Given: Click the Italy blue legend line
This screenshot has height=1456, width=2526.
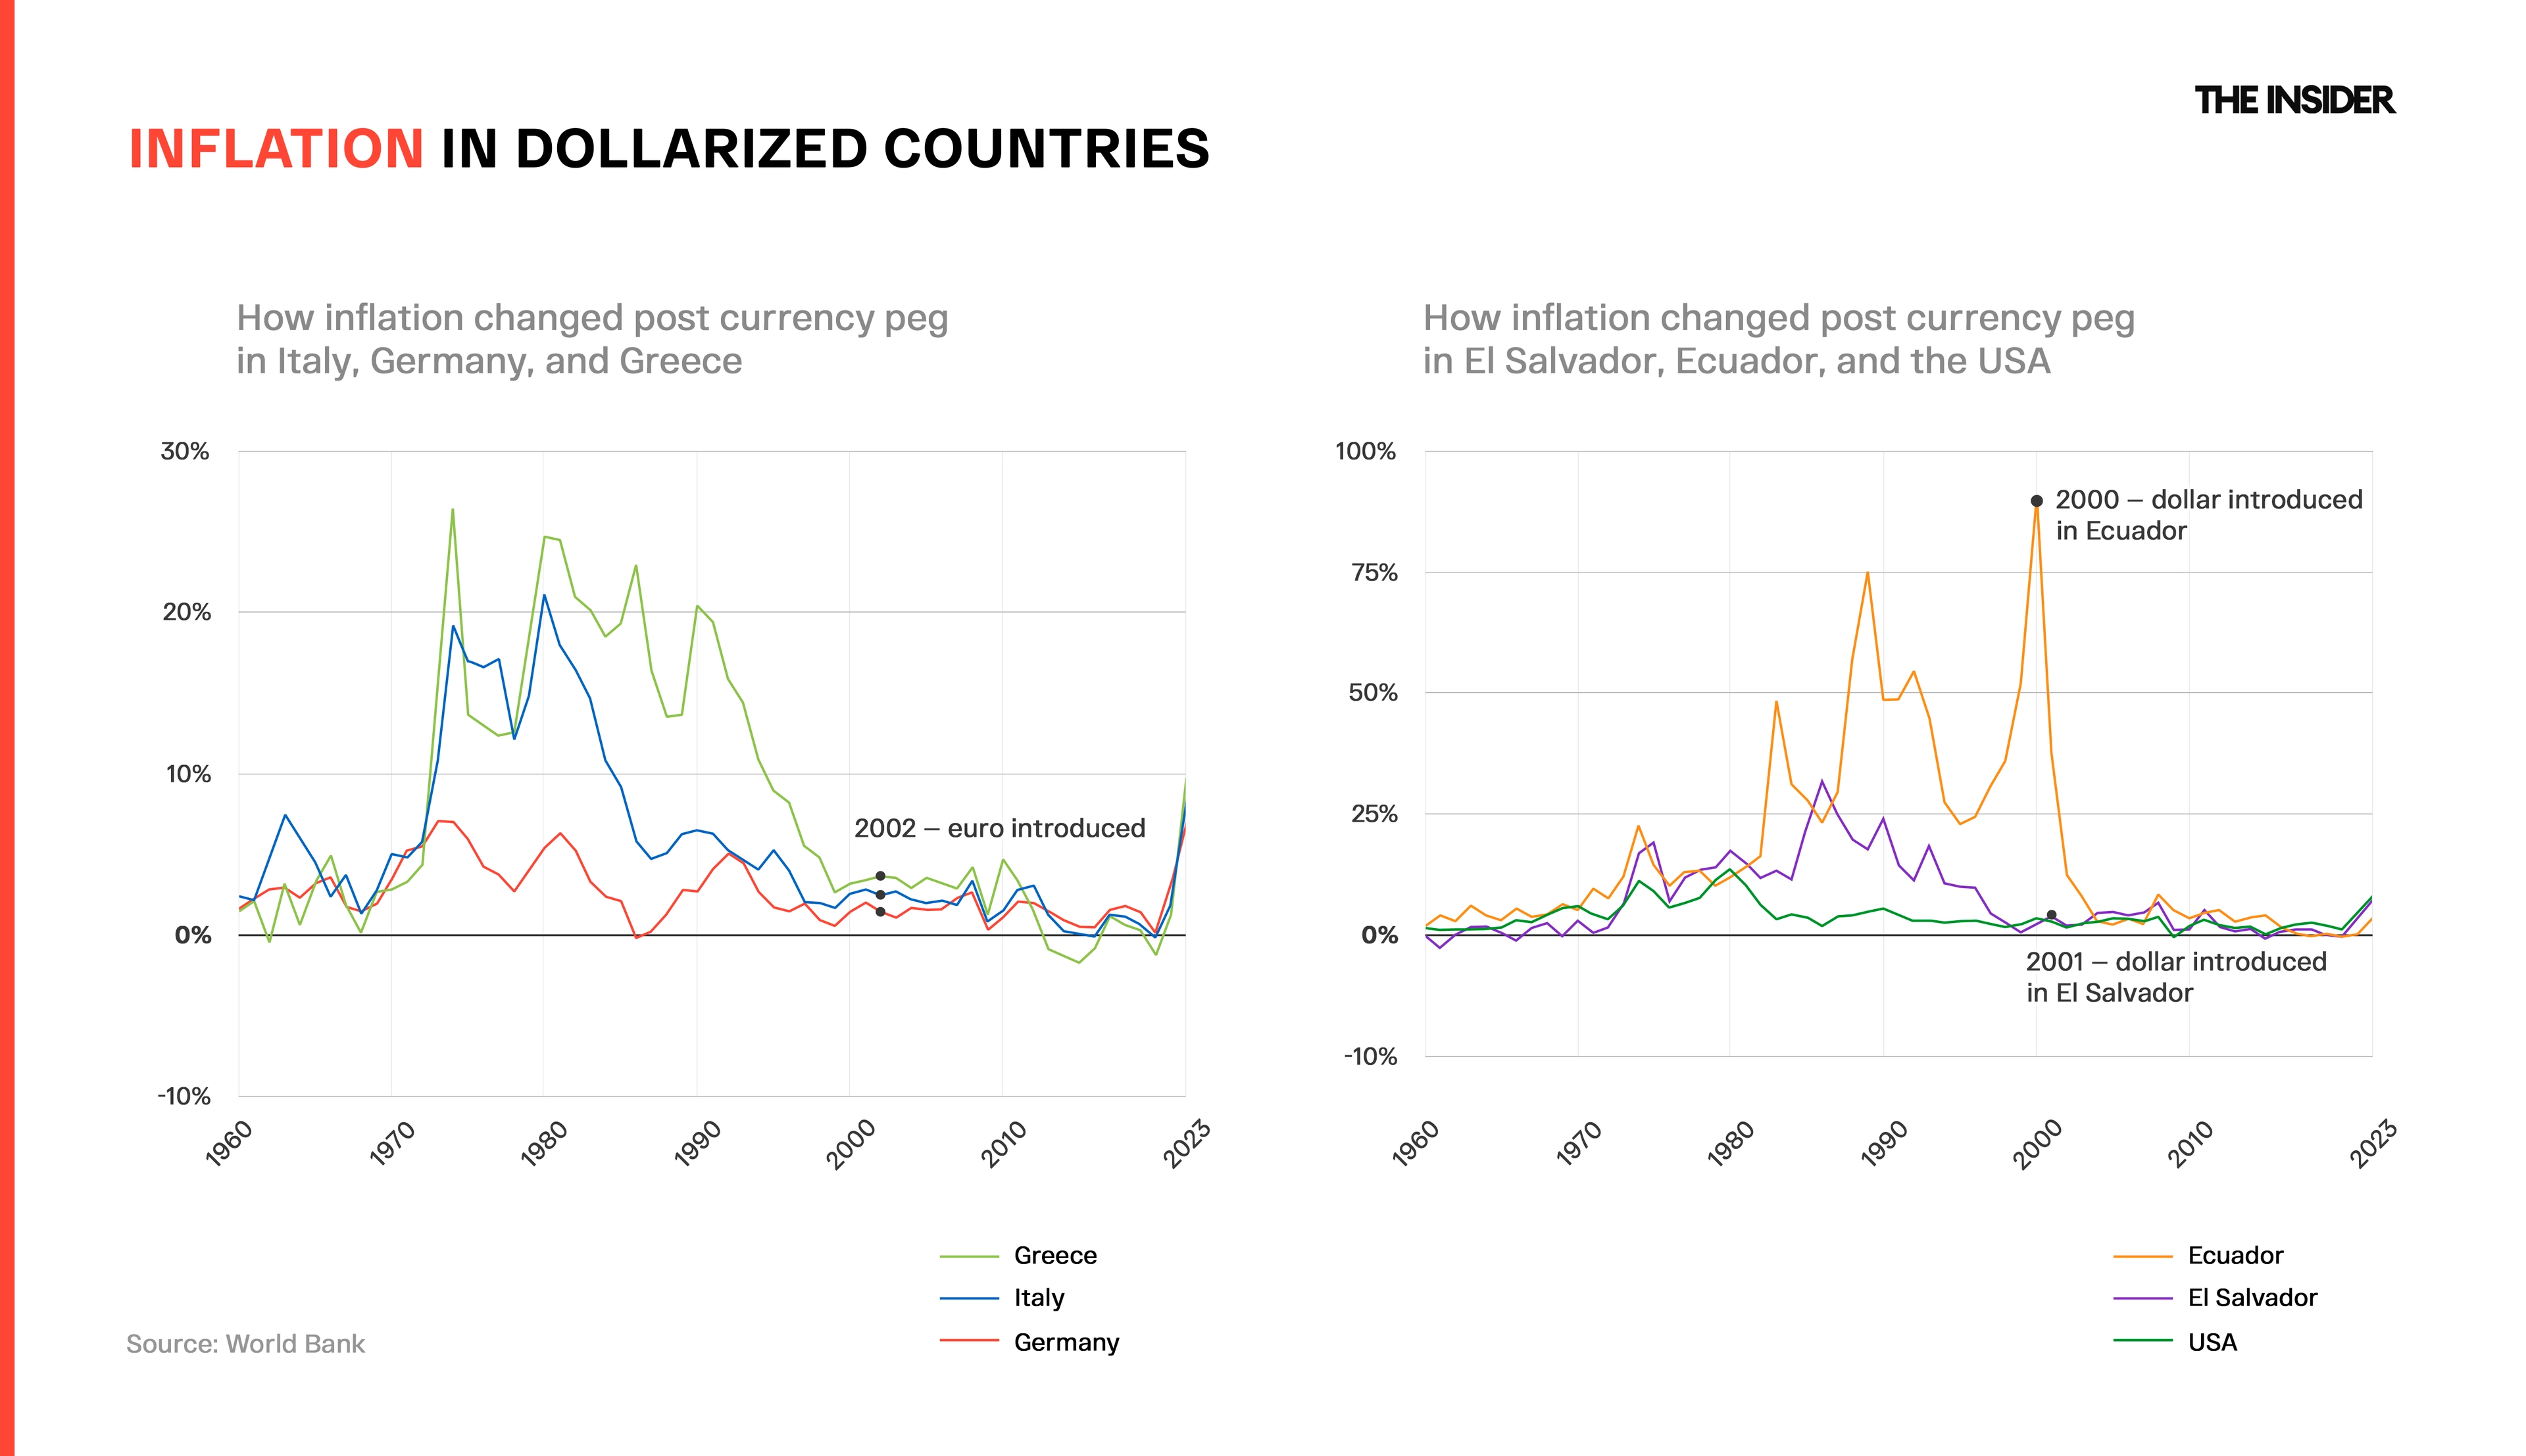Looking at the screenshot, I should (x=968, y=1298).
